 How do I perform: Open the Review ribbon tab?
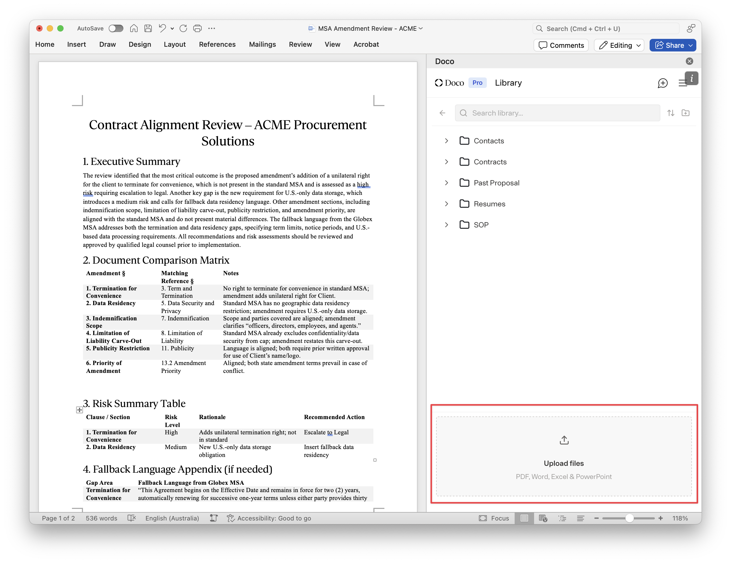point(300,45)
